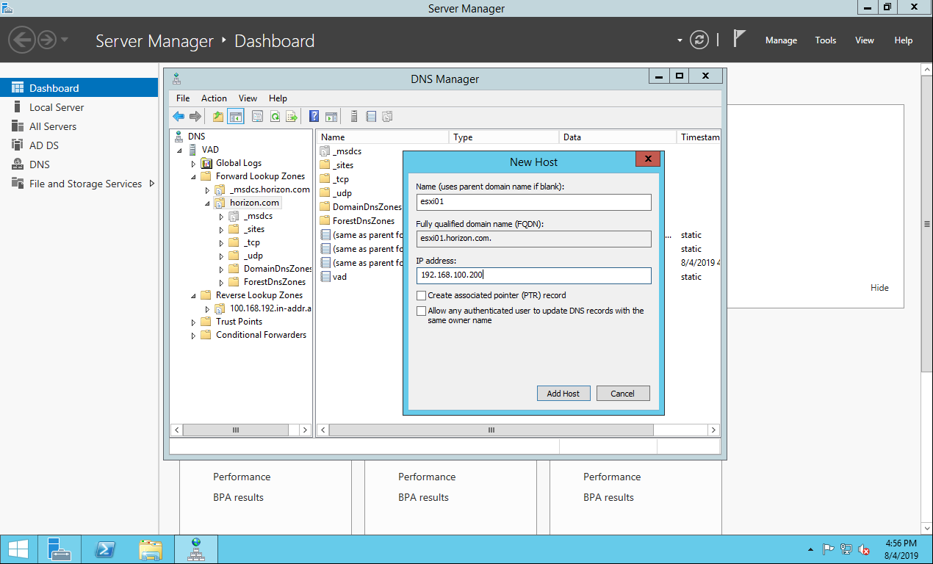
Task: Expand the Global Logs tree node
Action: point(194,164)
